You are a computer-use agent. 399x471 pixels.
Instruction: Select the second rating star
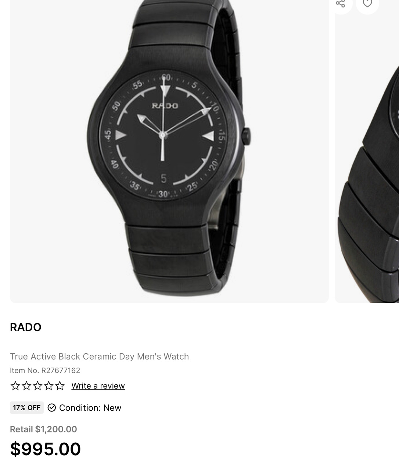[26, 386]
